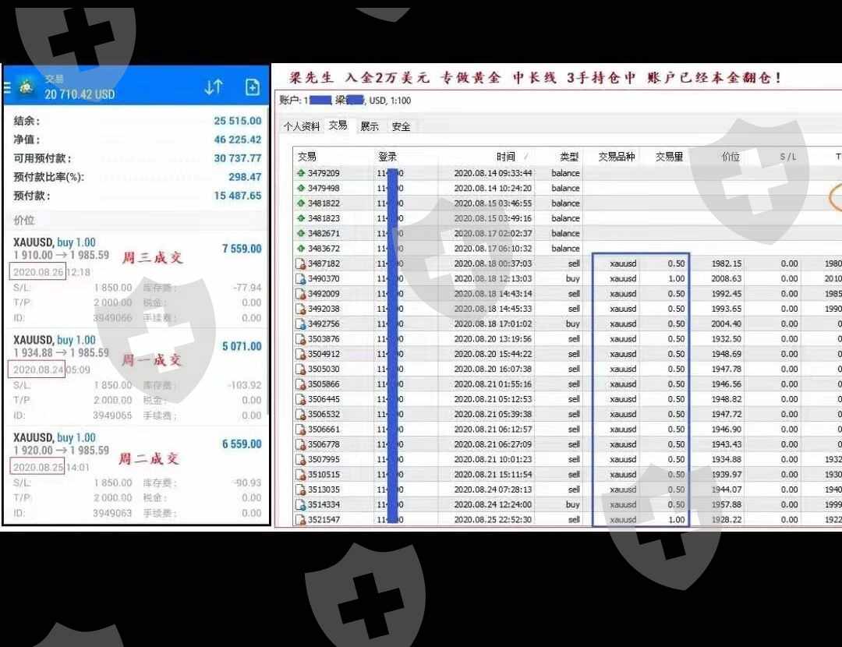Open the hamburger menu in mobile trade app
Screen dimensions: 842x647
pyautogui.click(x=8, y=87)
